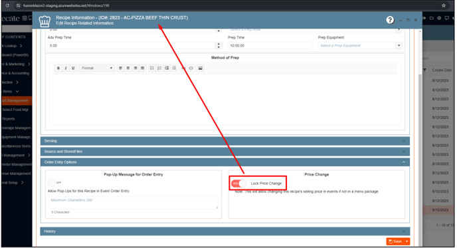Open the help question mark icon

pos(390,20)
